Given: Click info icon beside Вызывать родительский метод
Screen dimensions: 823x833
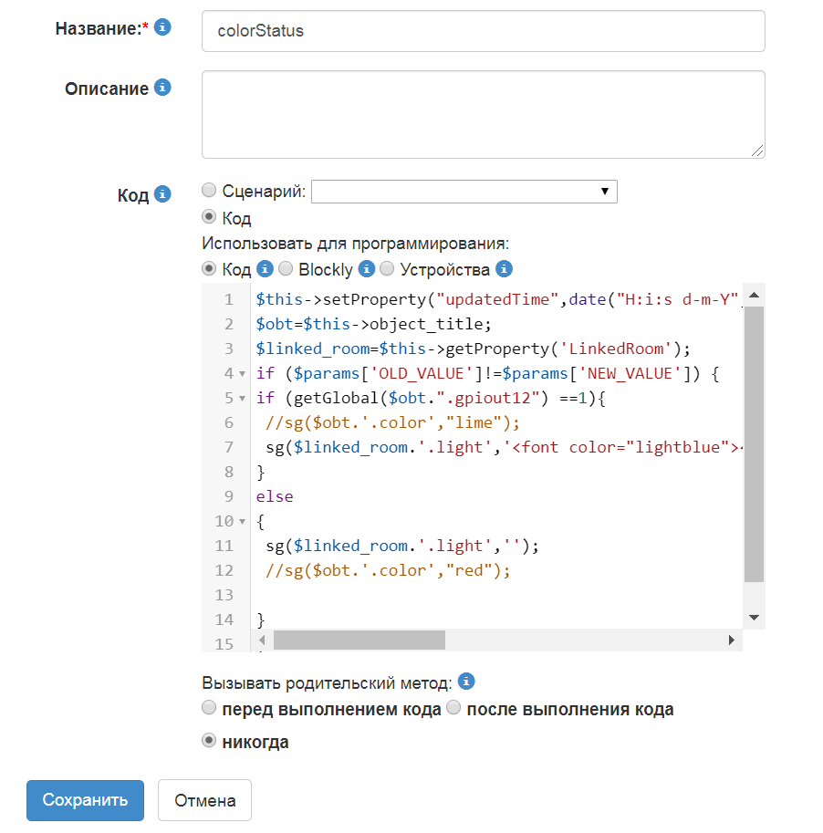Looking at the screenshot, I should 466,682.
